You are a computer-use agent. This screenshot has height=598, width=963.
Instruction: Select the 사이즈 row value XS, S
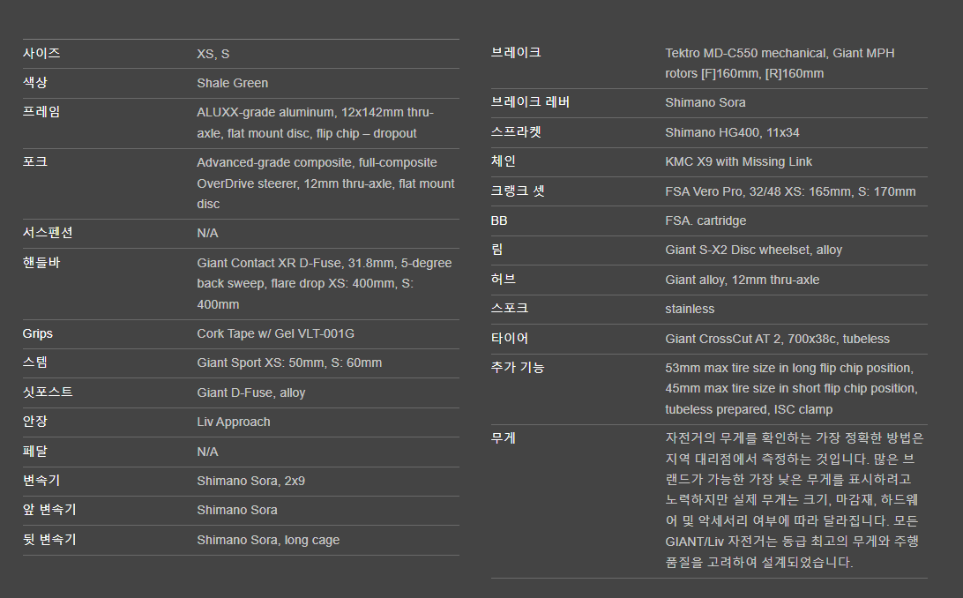[x=213, y=54]
